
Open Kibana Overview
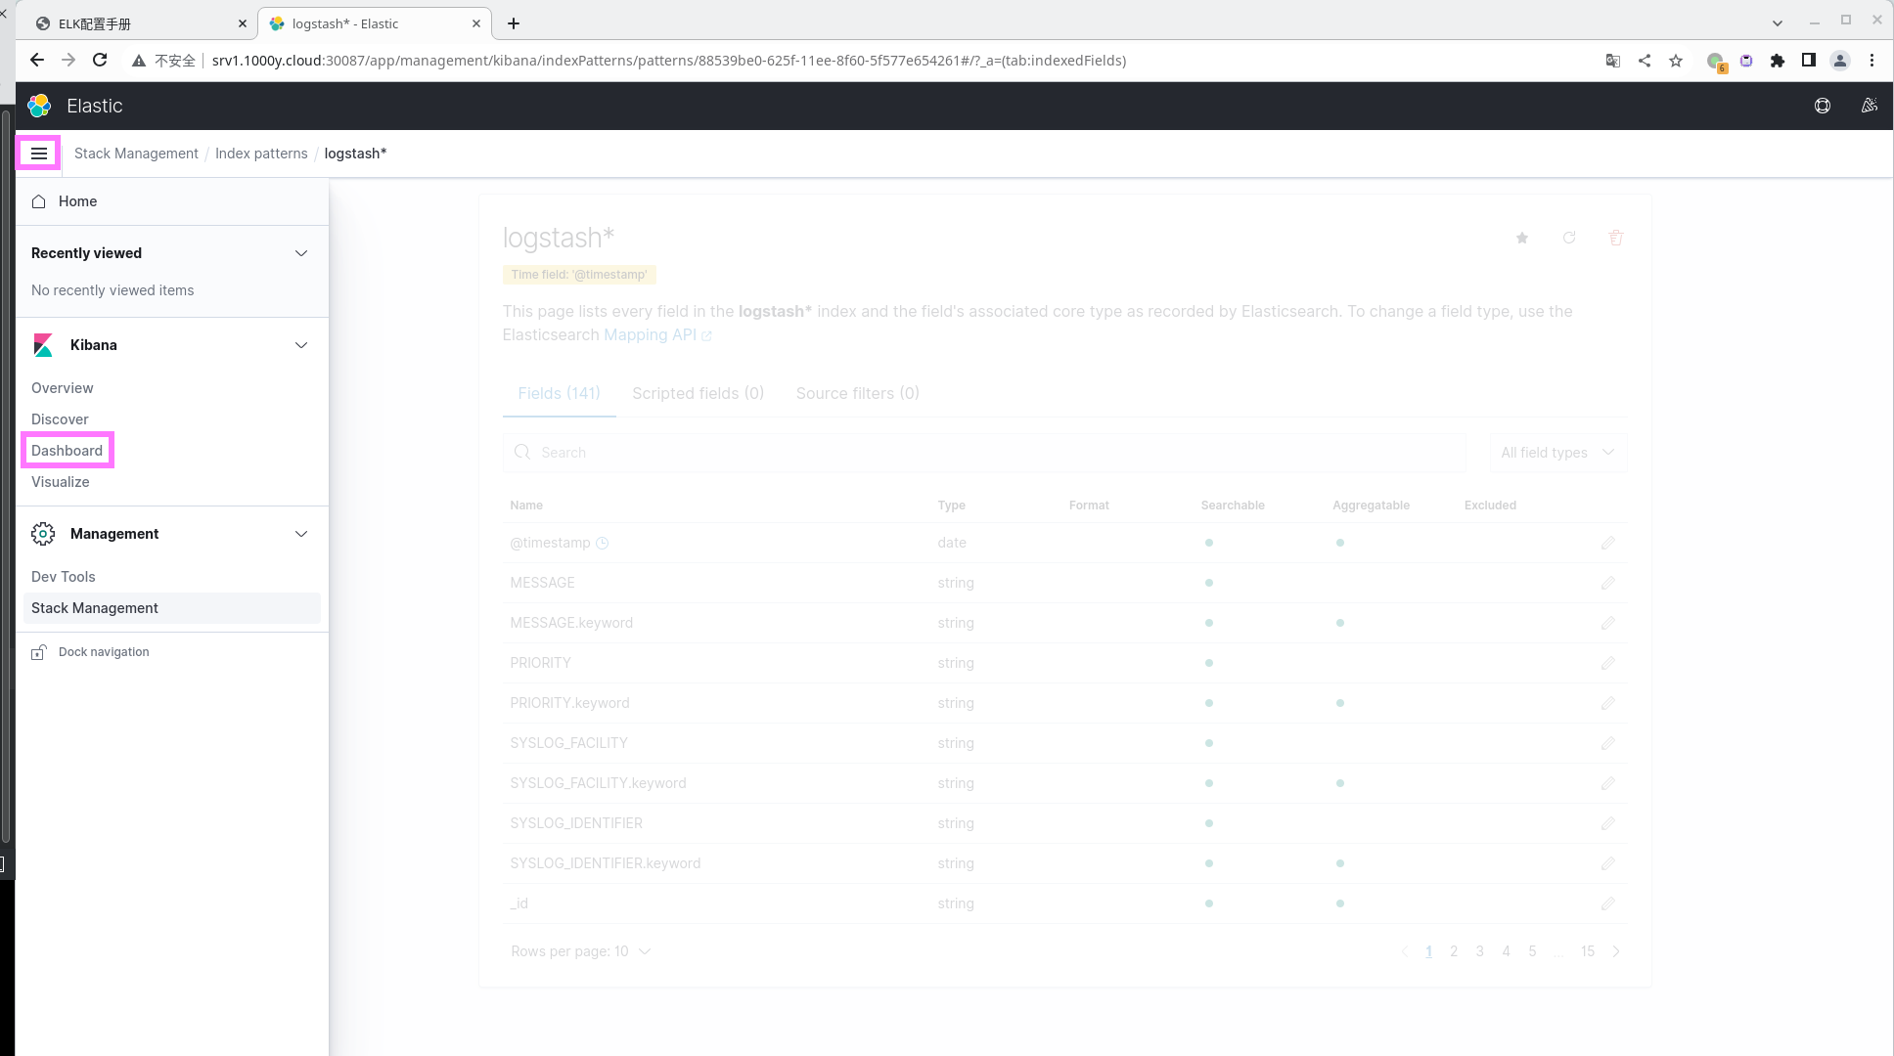pyautogui.click(x=63, y=388)
